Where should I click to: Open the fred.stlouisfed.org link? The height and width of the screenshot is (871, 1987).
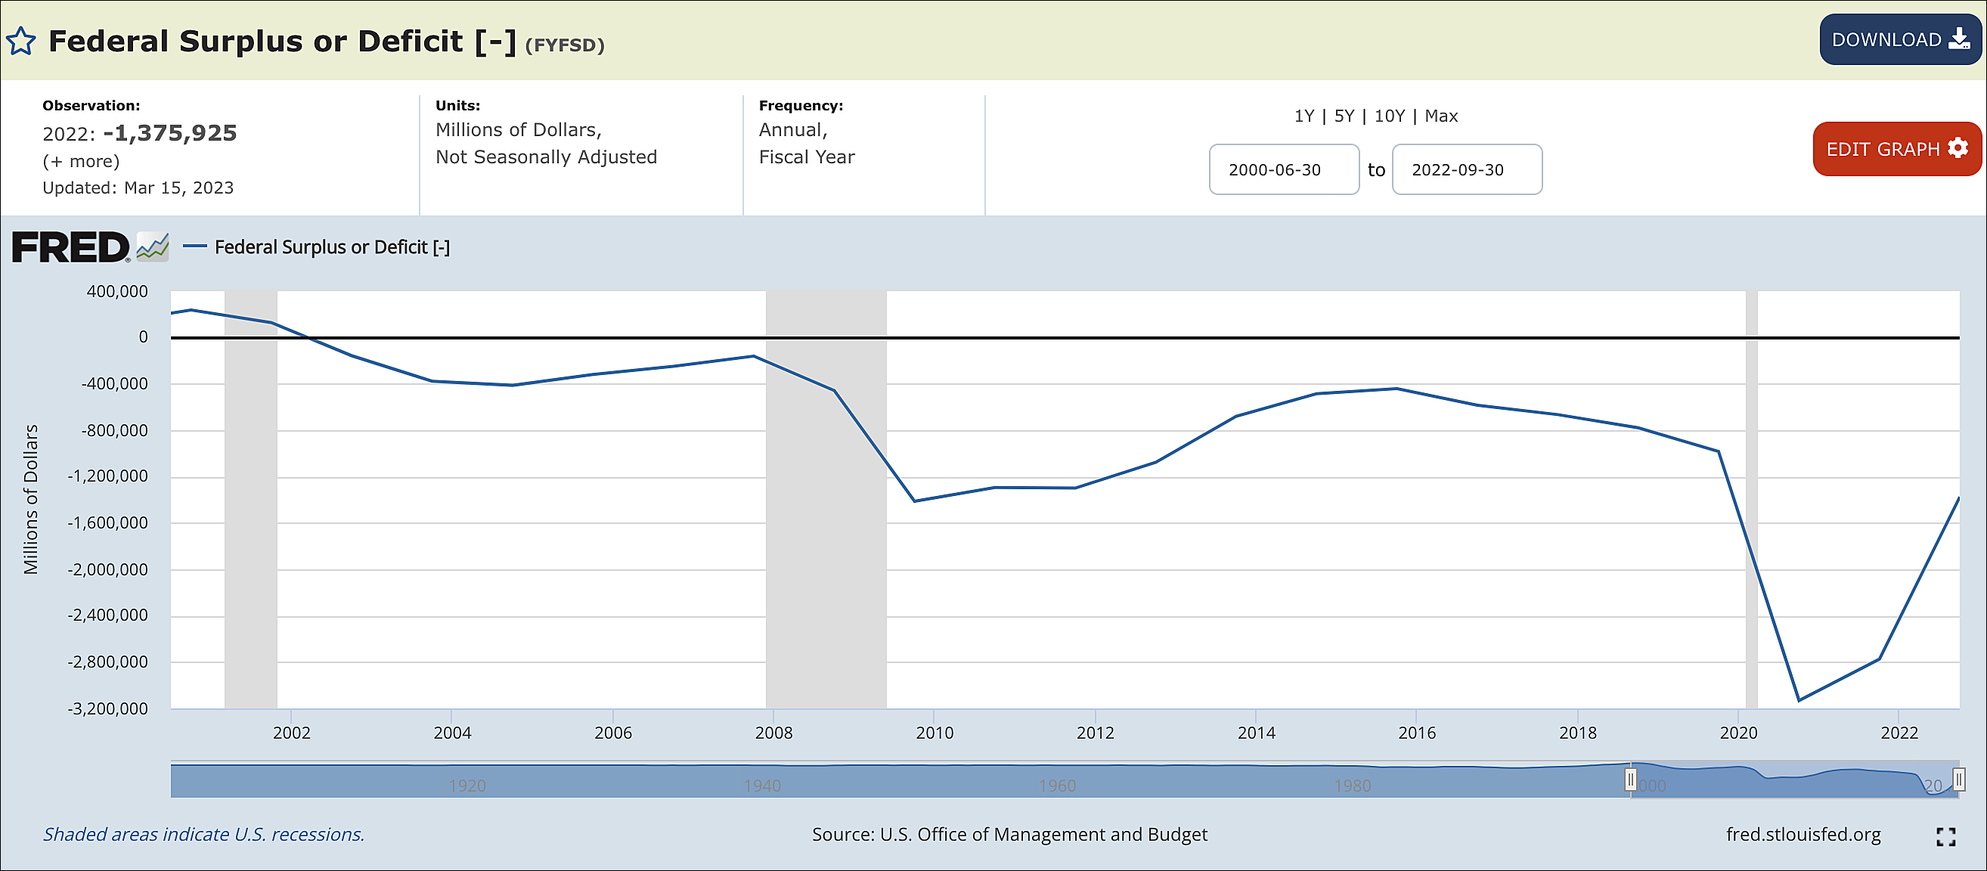pyautogui.click(x=1803, y=835)
